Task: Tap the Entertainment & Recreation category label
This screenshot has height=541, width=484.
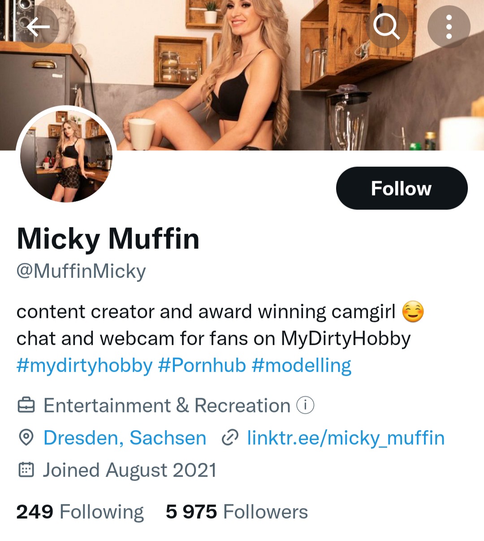Action: pyautogui.click(x=167, y=405)
